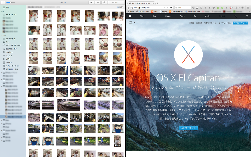
Task: Open サポート in Apple site navigation
Action: [x=222, y=16]
